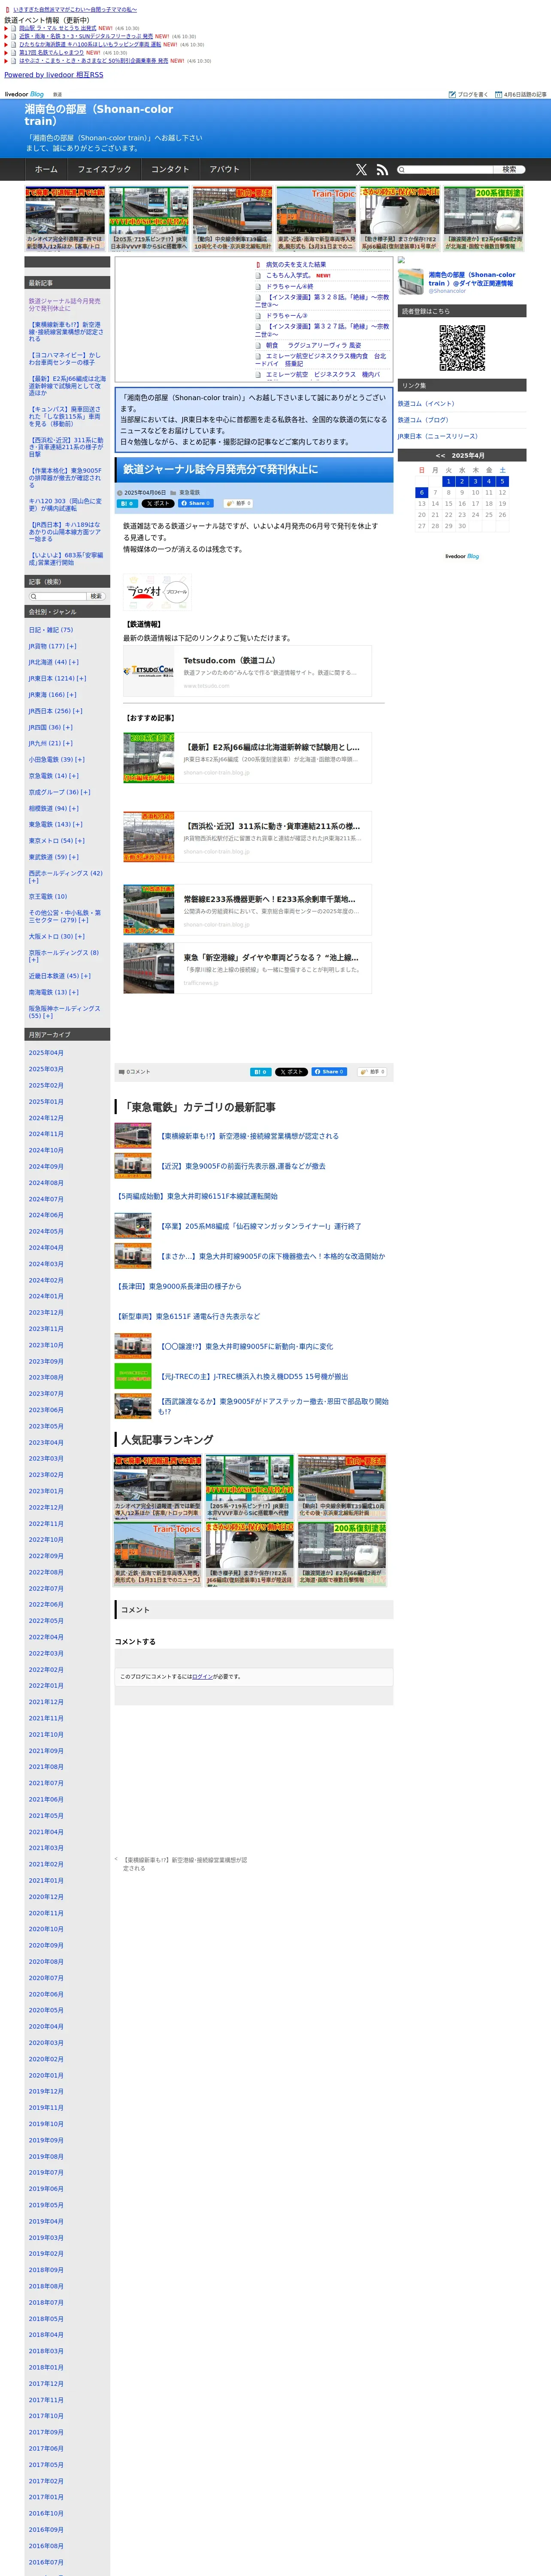Click the 拍手 button beside 0コメント
Screen dimensions: 551x2576
pos(372,1071)
